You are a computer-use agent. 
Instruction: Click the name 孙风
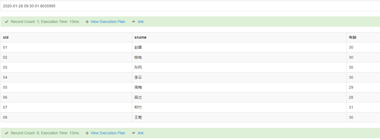(x=138, y=67)
